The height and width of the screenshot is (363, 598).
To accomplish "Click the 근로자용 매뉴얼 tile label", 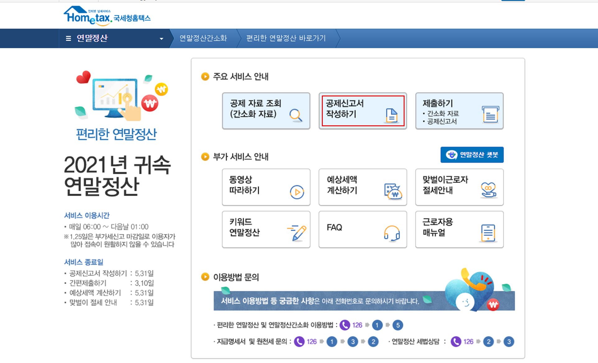I will pos(437,227).
